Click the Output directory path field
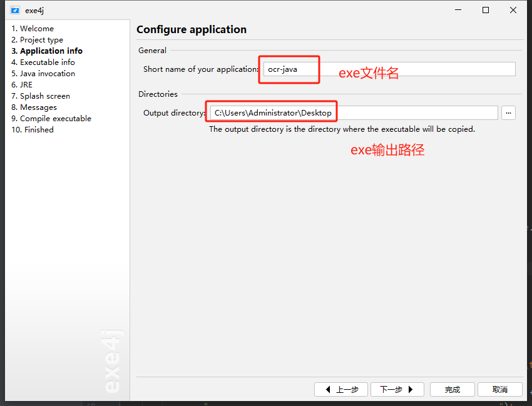 pyautogui.click(x=376, y=112)
